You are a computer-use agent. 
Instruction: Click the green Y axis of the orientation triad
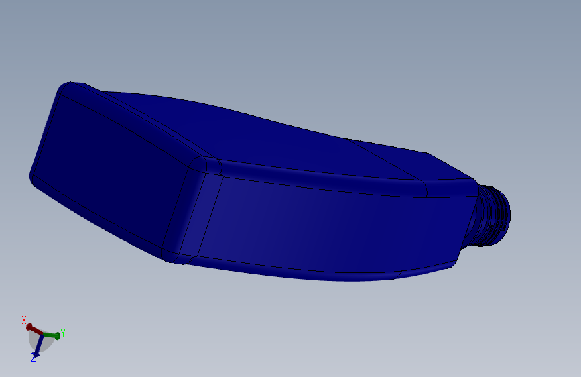click(x=51, y=336)
